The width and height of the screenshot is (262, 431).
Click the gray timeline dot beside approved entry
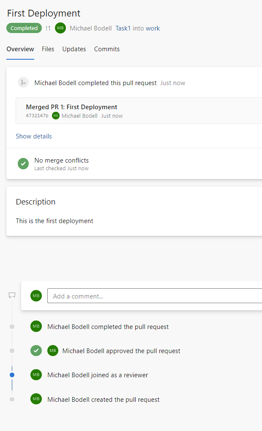click(x=12, y=351)
